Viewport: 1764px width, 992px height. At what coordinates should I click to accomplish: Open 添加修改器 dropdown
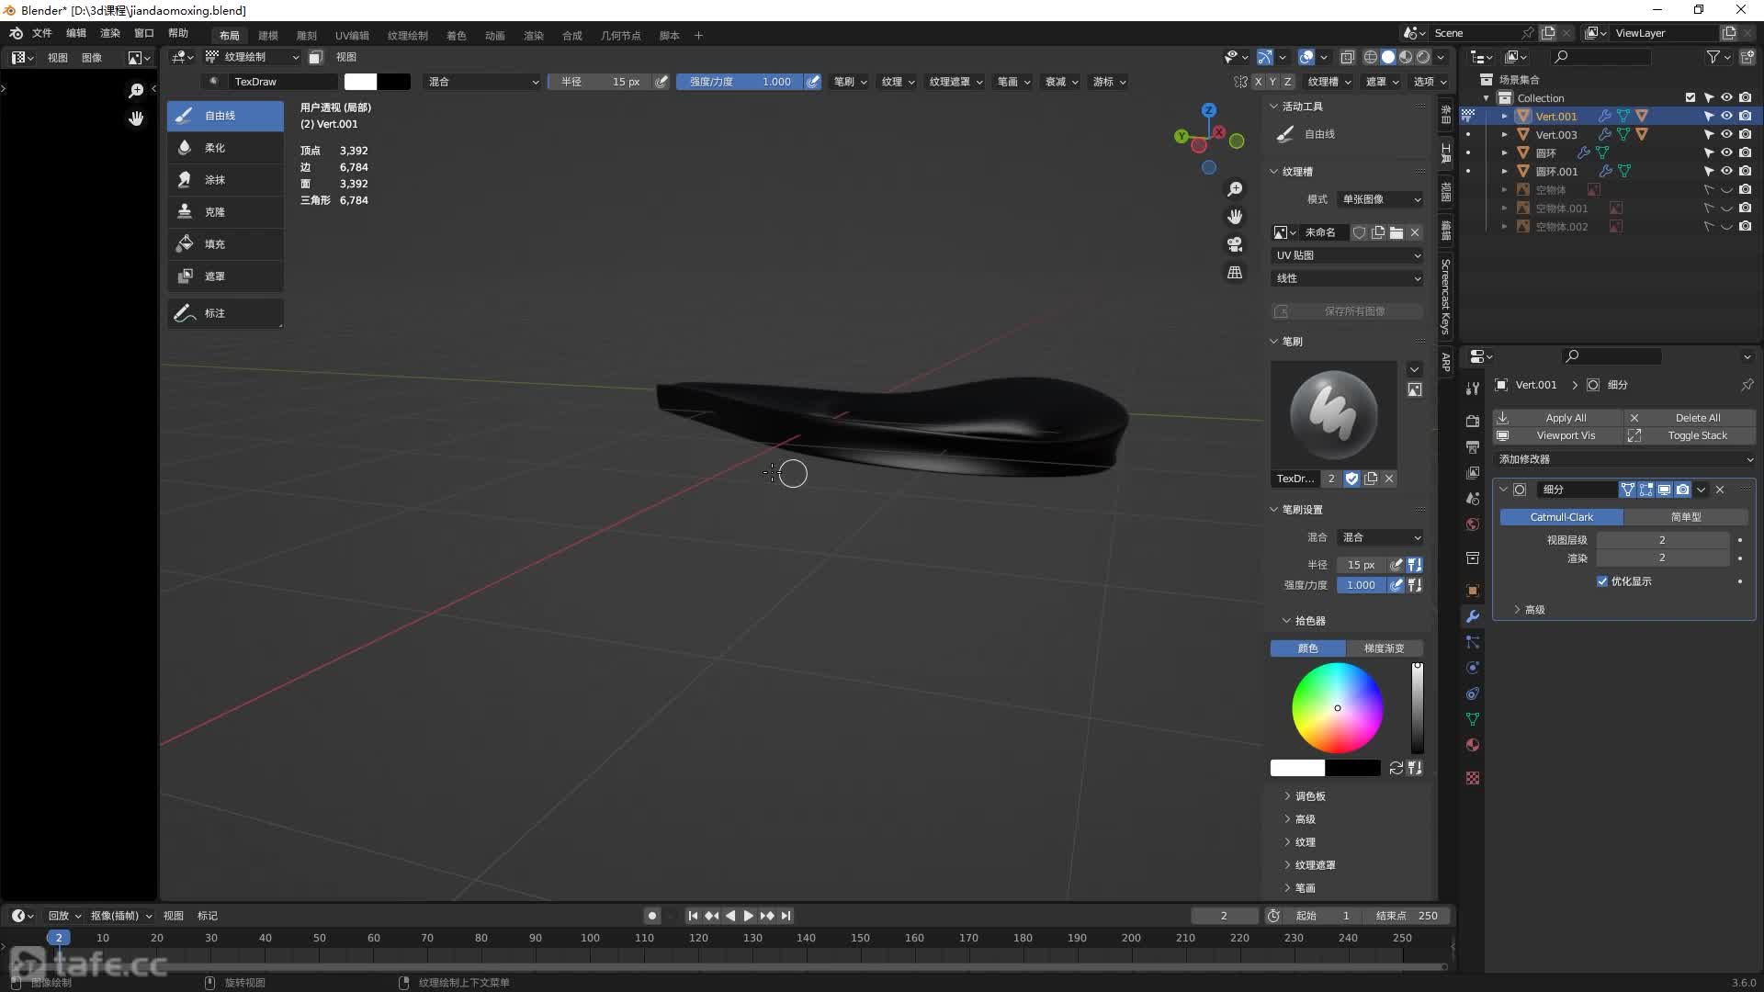tap(1624, 459)
